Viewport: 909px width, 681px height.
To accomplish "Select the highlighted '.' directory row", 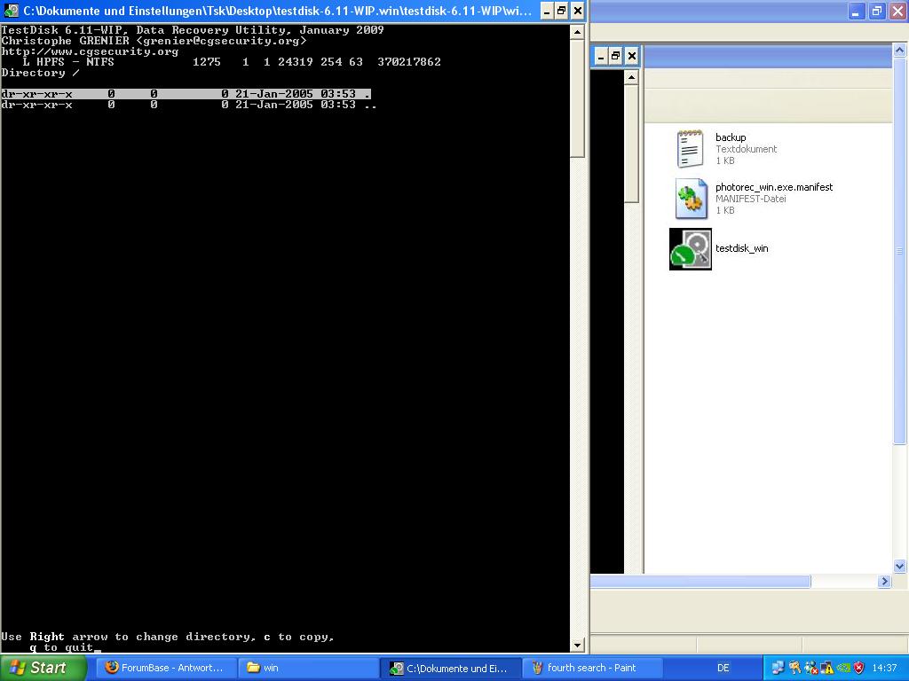I will (x=186, y=94).
